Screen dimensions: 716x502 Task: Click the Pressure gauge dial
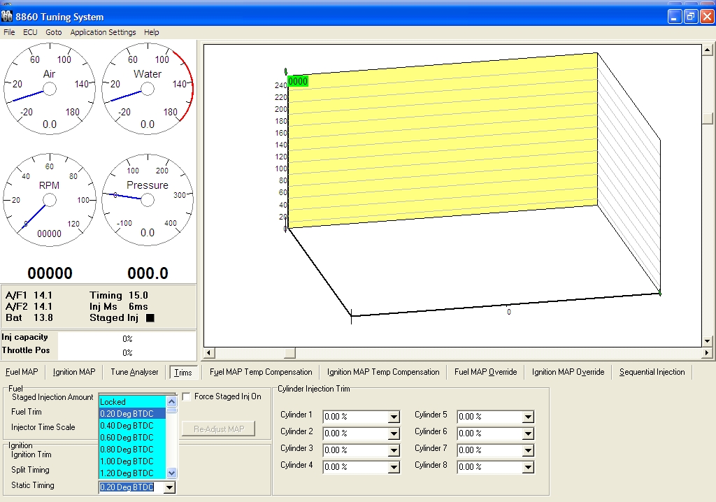148,200
